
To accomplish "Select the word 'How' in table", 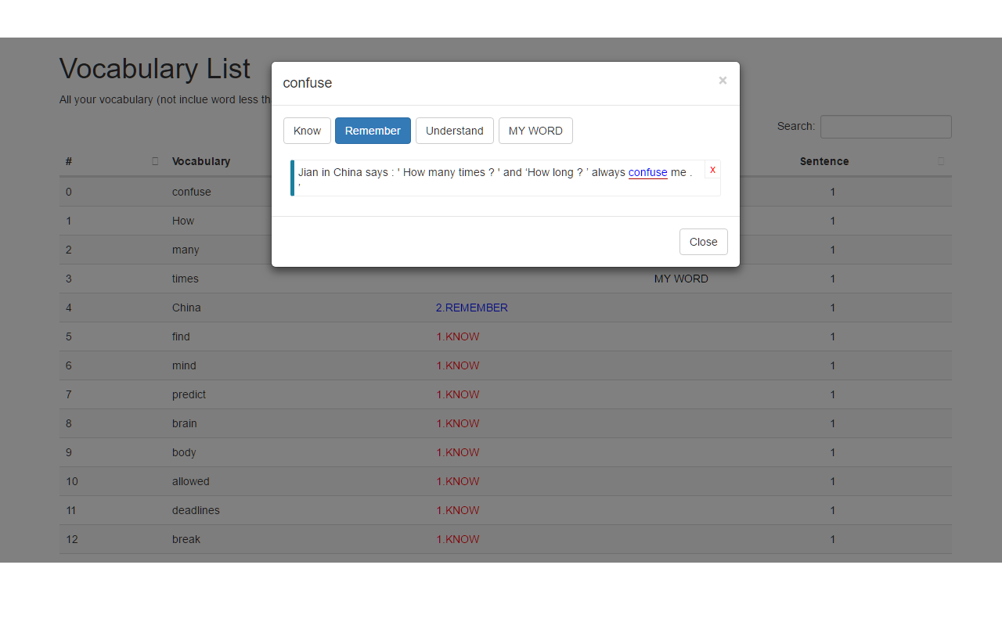I will coord(183,221).
